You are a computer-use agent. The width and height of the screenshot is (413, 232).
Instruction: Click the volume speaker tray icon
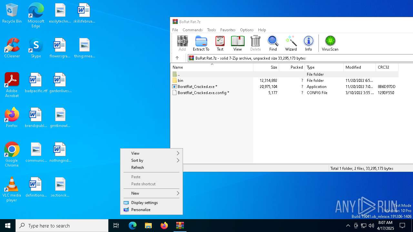tap(371, 226)
